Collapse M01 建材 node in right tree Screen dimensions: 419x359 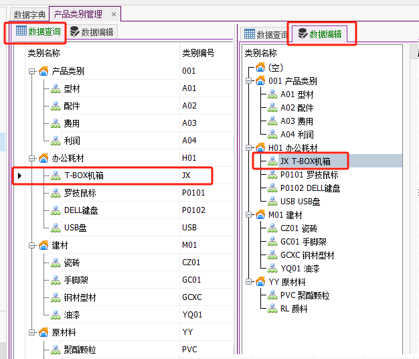coord(249,214)
